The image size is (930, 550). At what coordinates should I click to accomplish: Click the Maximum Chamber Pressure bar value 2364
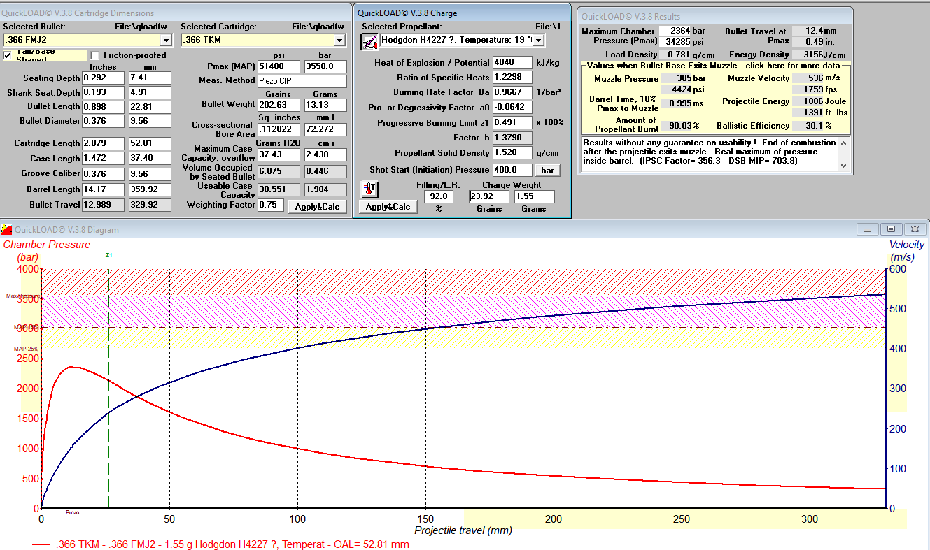tap(676, 31)
